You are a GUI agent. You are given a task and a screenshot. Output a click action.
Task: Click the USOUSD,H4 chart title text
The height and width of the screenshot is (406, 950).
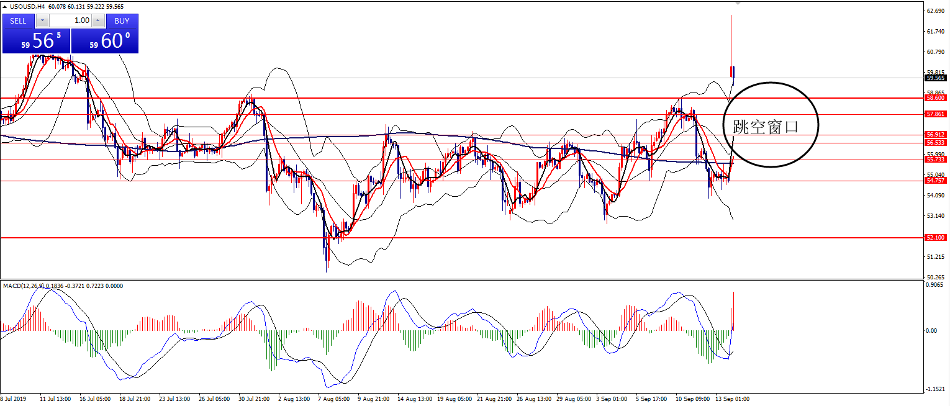click(x=27, y=6)
